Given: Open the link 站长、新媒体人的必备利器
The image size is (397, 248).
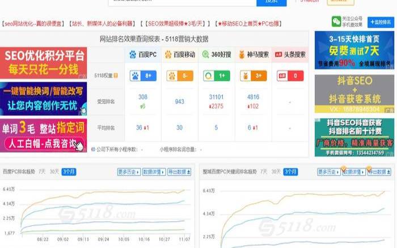Looking at the screenshot, I should [102, 24].
